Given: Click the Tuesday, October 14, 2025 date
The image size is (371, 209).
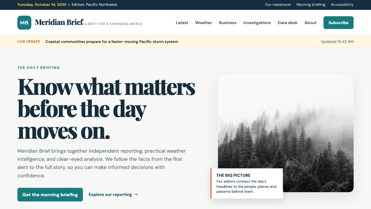Looking at the screenshot, I should click(42, 5).
